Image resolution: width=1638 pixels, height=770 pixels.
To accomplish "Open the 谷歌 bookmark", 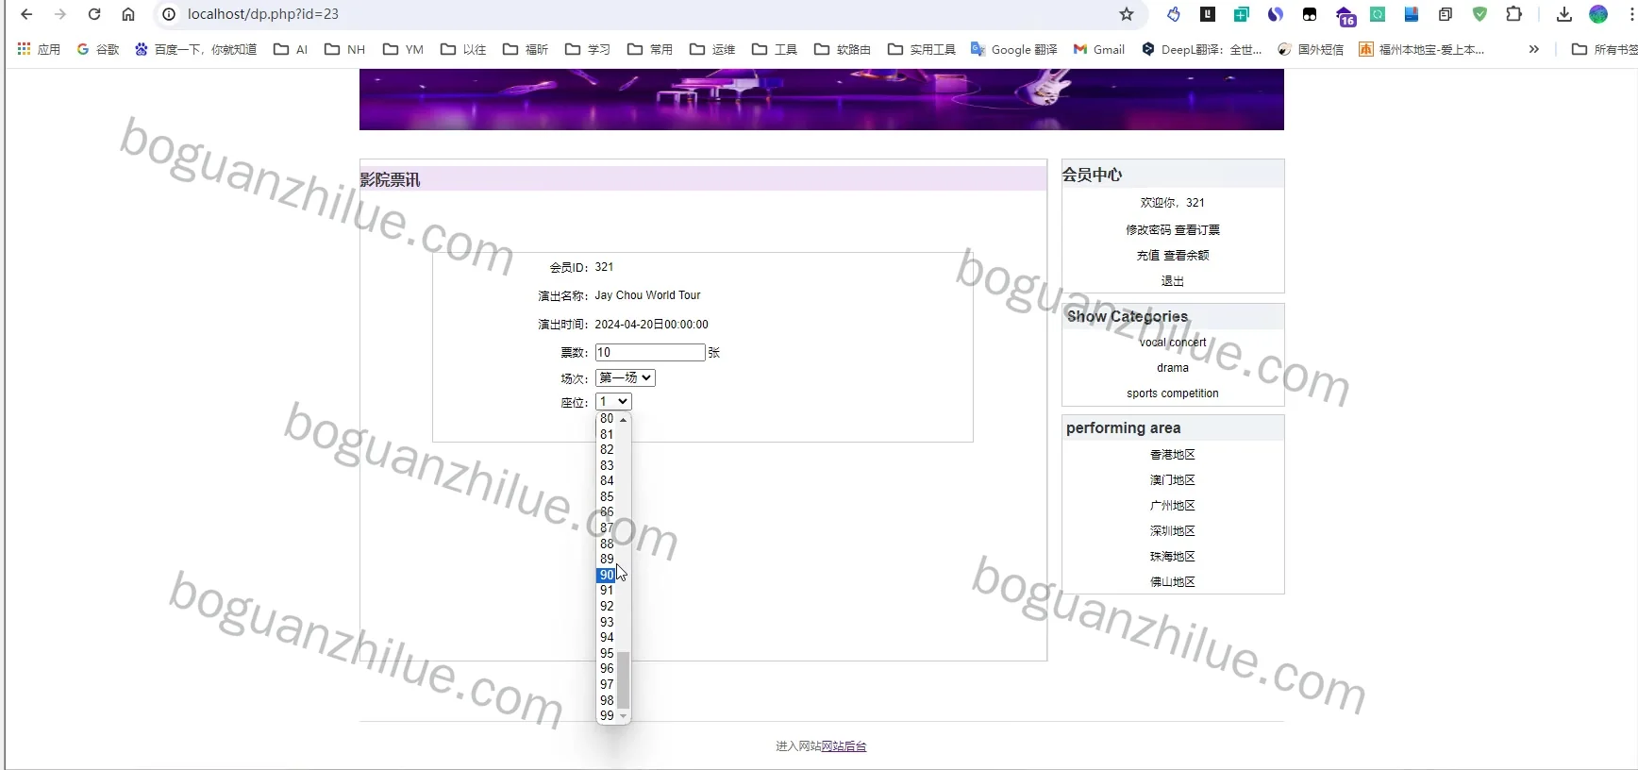I will point(98,49).
